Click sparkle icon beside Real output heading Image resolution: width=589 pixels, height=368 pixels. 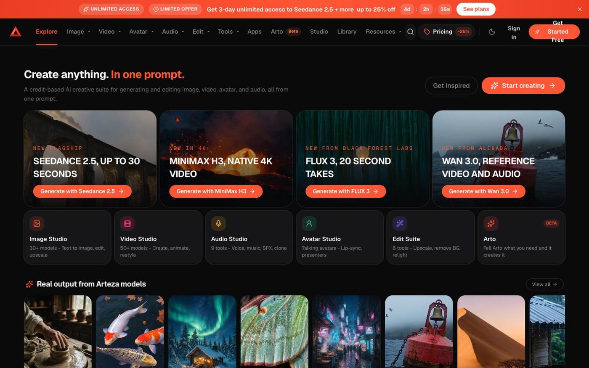29,284
